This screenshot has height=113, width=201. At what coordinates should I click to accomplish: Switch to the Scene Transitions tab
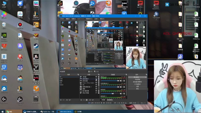110,100
